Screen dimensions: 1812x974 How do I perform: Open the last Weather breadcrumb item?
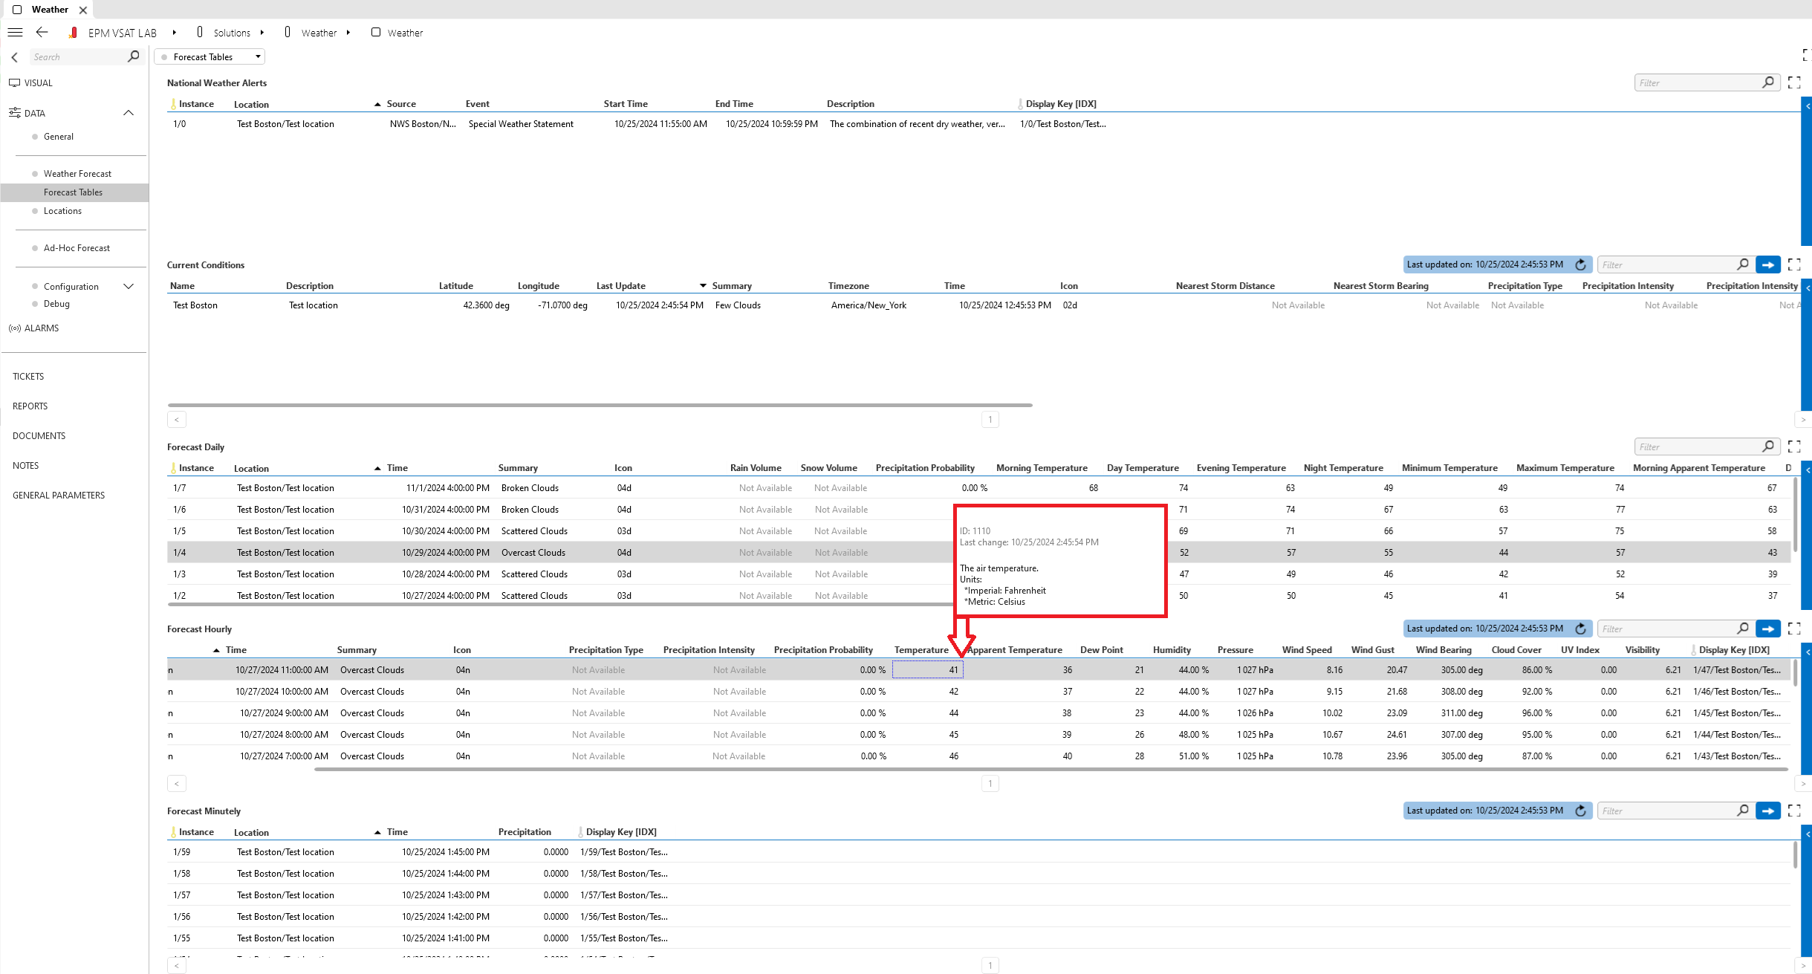click(405, 33)
